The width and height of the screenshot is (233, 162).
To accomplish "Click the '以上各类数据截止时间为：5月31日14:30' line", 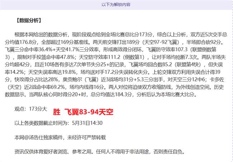I will click(x=58, y=123).
